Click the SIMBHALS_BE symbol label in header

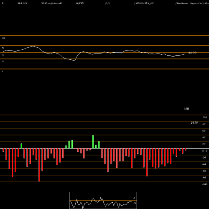[x=145, y=3]
